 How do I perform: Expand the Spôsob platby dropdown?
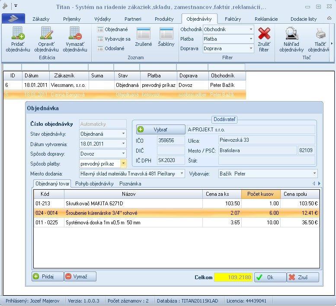pos(123,164)
